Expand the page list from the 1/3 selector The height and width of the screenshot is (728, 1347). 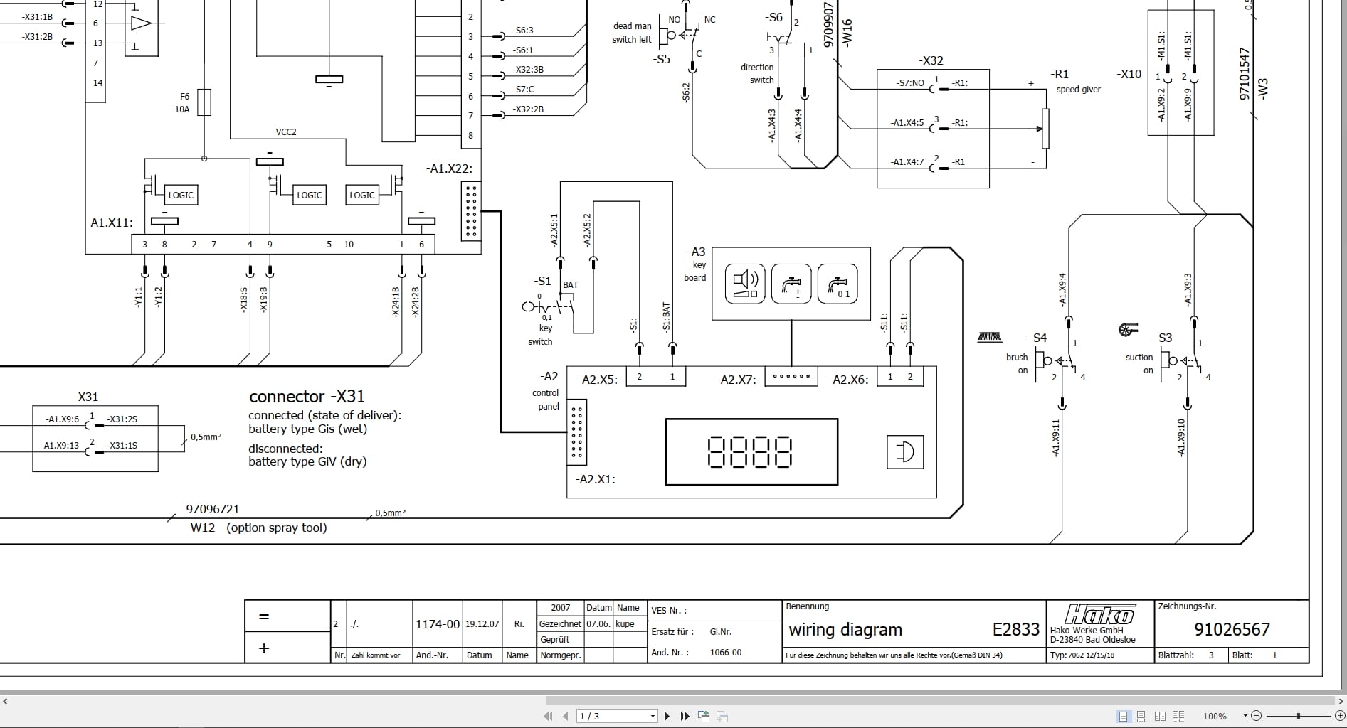pos(653,717)
